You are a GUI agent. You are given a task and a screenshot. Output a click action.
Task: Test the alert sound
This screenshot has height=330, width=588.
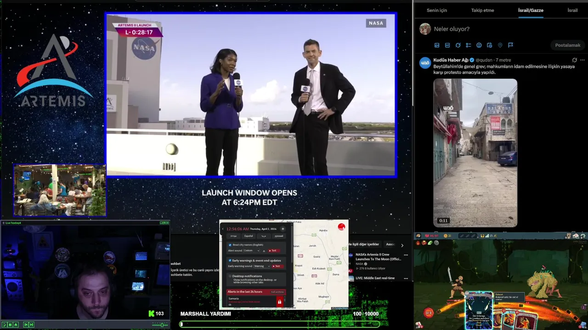(x=274, y=251)
